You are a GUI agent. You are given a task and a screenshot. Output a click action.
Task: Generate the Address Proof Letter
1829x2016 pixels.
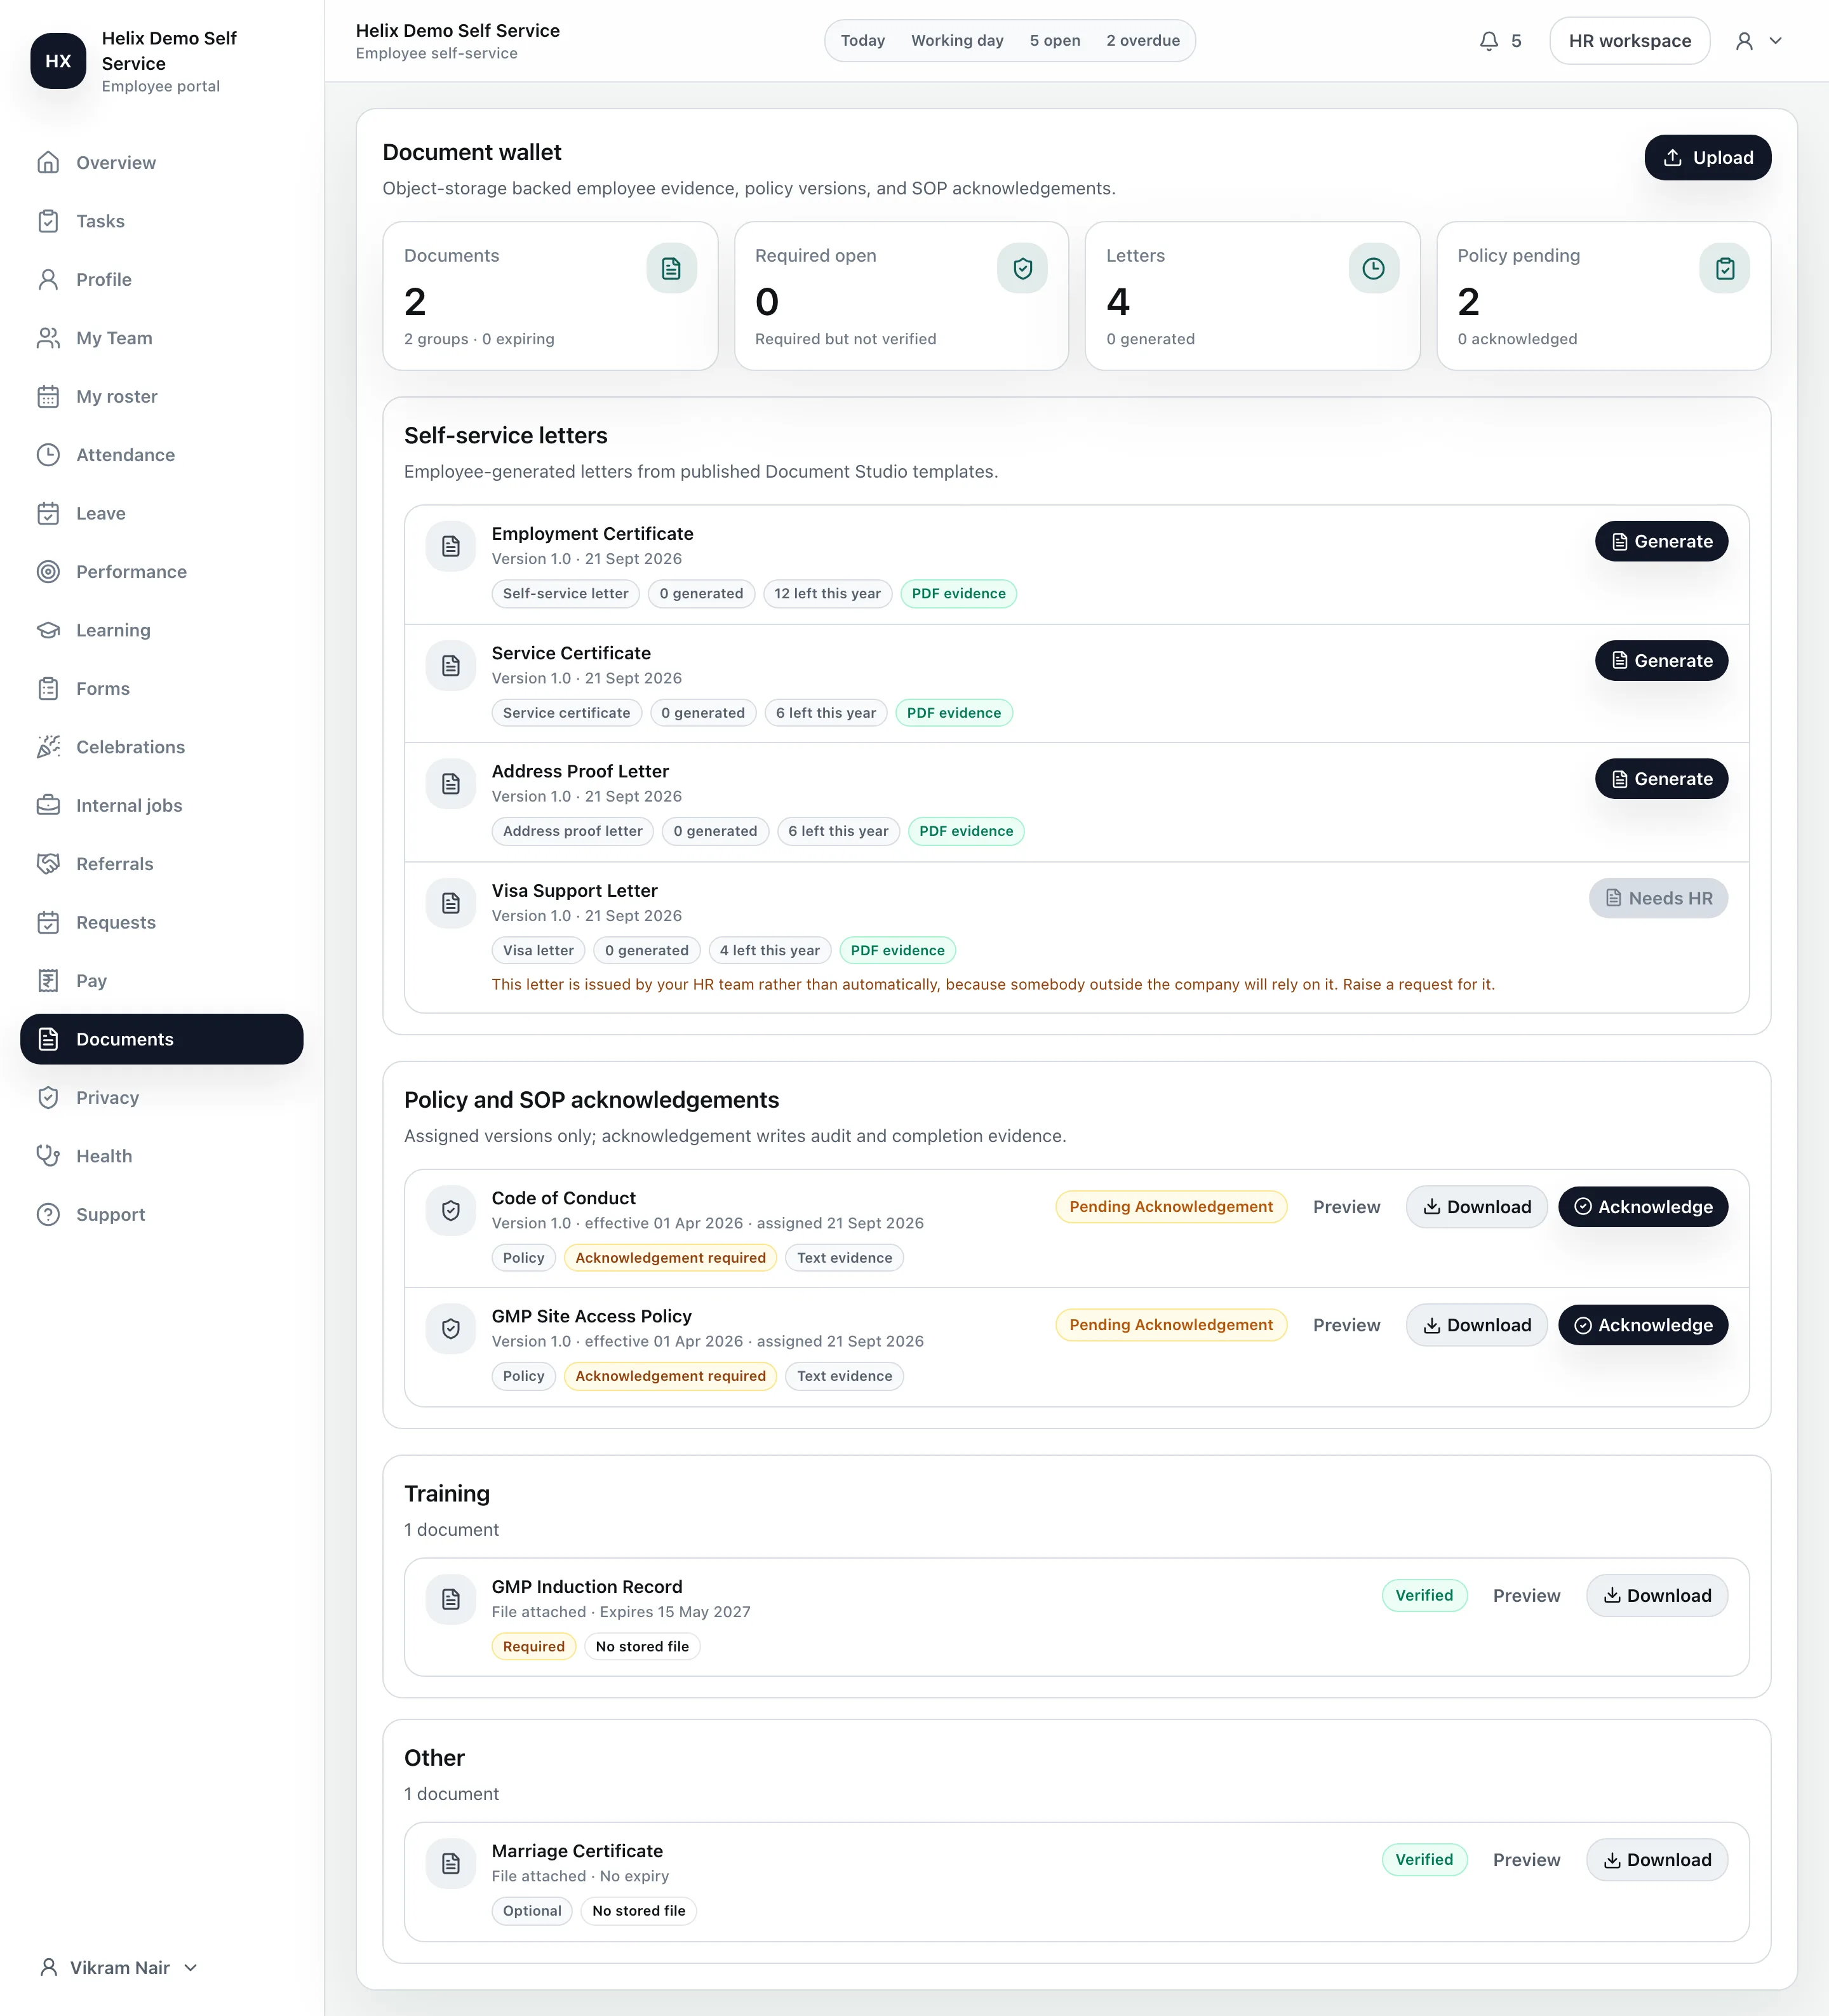point(1661,779)
